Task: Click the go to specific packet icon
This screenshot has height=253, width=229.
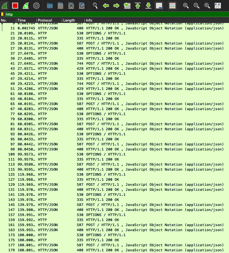Action: (127, 5)
